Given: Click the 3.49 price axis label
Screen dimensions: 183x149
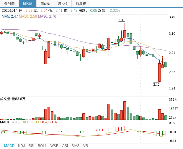Looking at the screenshot, I should tap(172, 17).
